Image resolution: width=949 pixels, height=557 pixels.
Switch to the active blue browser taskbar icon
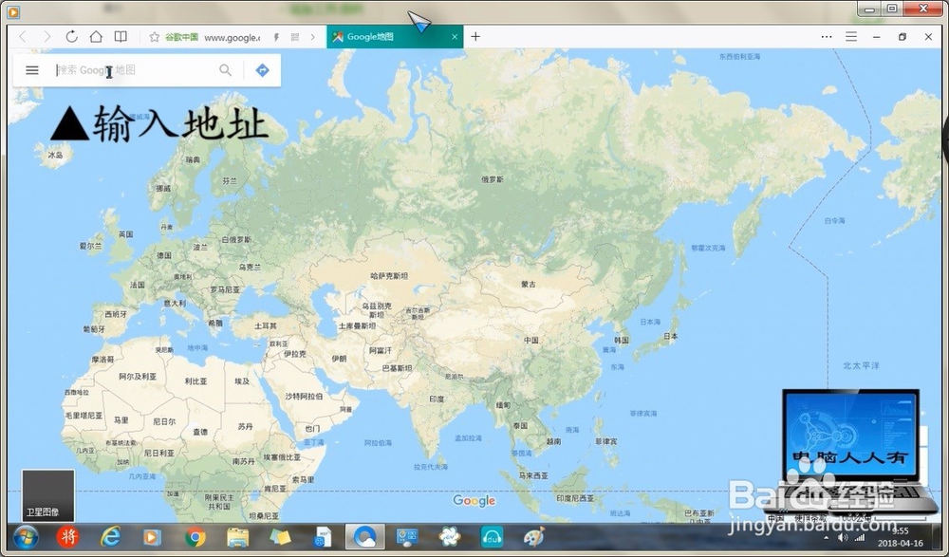coord(365,537)
